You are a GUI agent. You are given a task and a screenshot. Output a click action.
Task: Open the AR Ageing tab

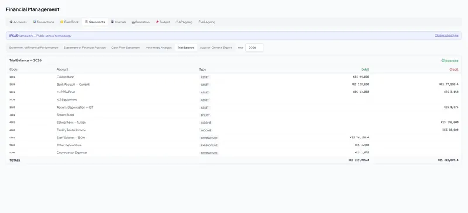click(x=207, y=22)
